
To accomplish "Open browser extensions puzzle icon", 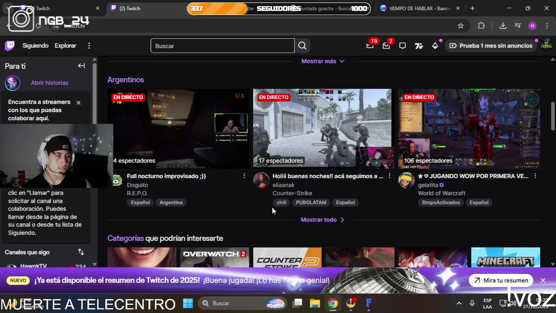I will click(481, 26).
